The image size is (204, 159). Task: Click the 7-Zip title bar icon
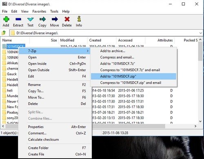tap(4, 4)
